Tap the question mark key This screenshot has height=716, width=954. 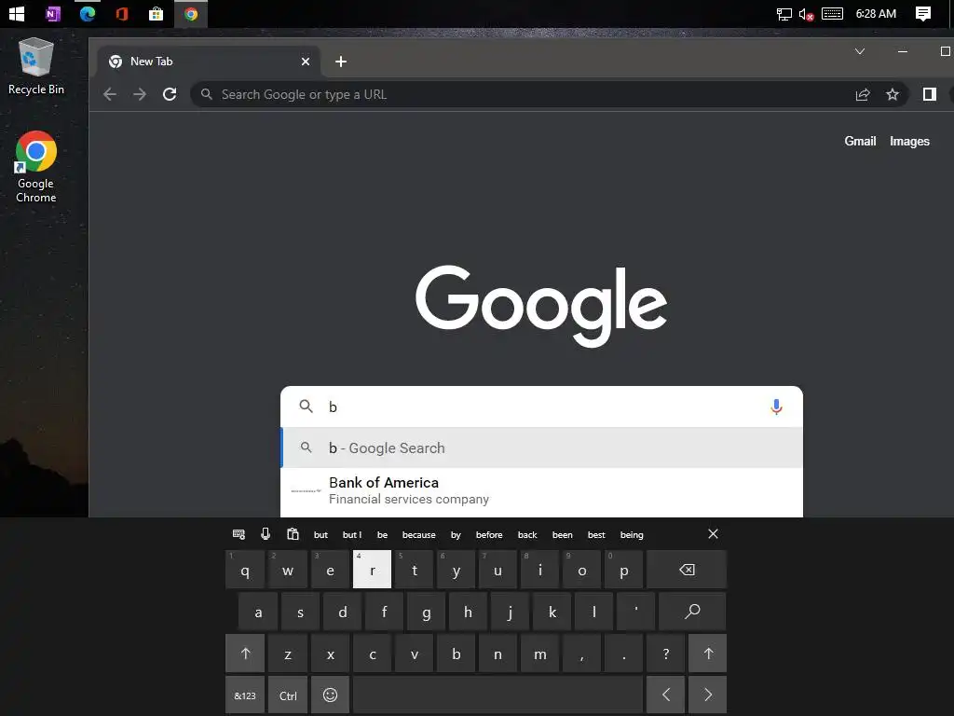tap(665, 654)
